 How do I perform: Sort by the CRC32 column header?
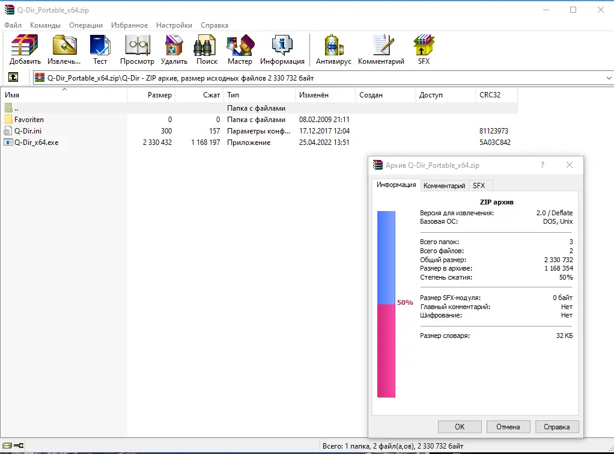pos(496,95)
